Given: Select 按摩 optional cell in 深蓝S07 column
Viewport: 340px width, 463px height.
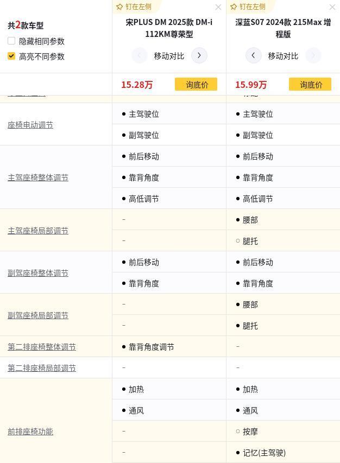Looking at the screenshot, I should click(284, 432).
